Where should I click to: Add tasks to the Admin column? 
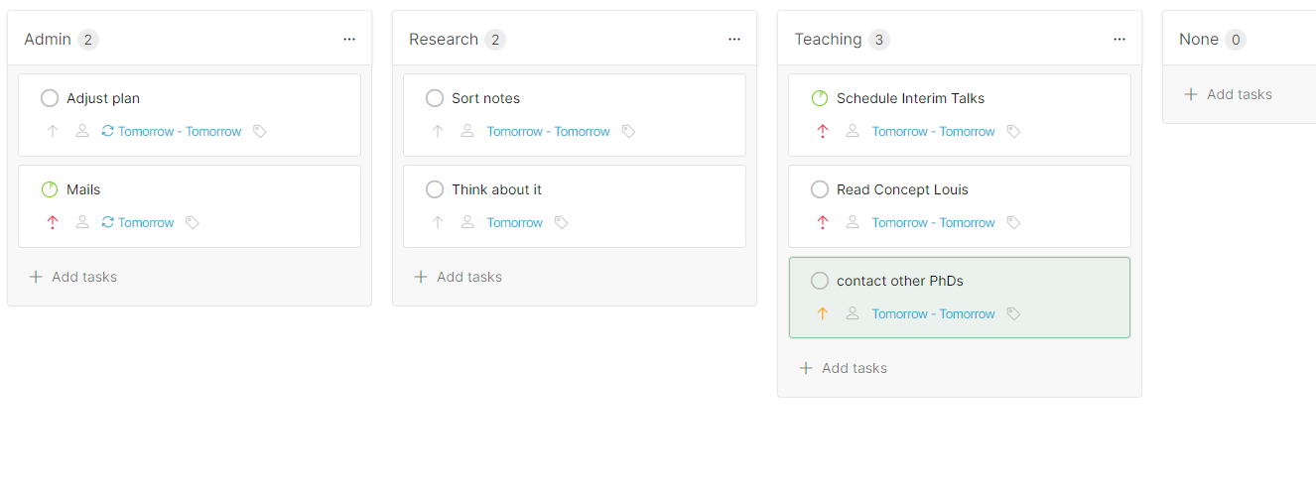click(x=73, y=277)
